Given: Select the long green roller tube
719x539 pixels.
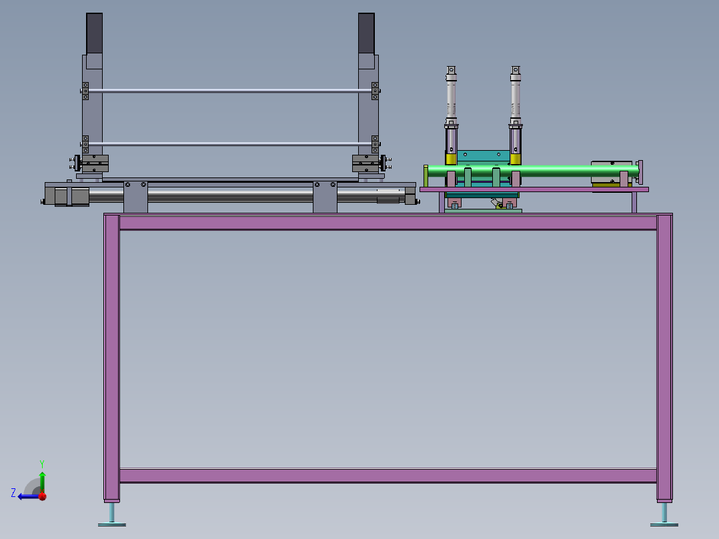Looking at the screenshot, I should (532, 171).
